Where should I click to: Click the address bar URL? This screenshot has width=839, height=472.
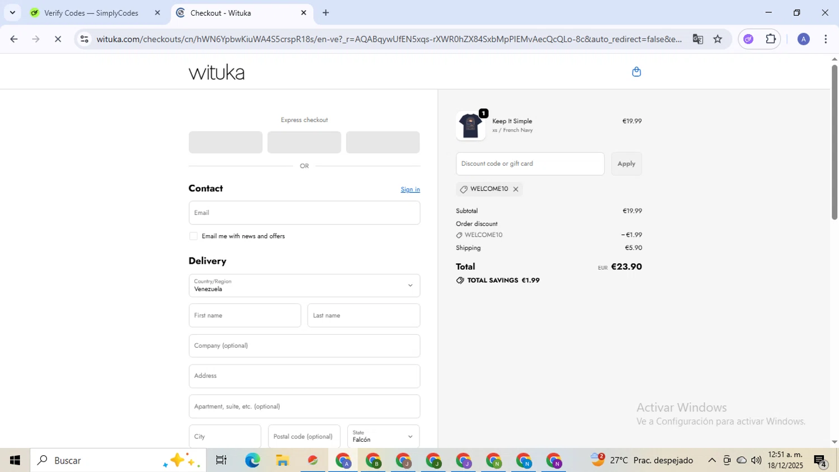point(389,39)
